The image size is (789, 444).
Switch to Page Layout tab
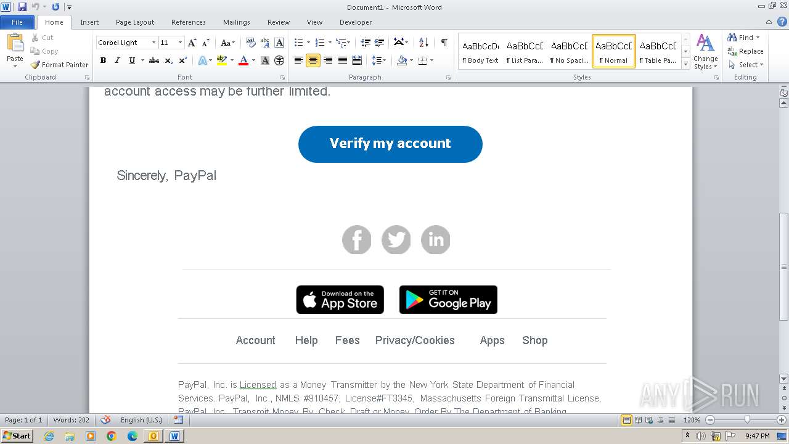coord(135,22)
